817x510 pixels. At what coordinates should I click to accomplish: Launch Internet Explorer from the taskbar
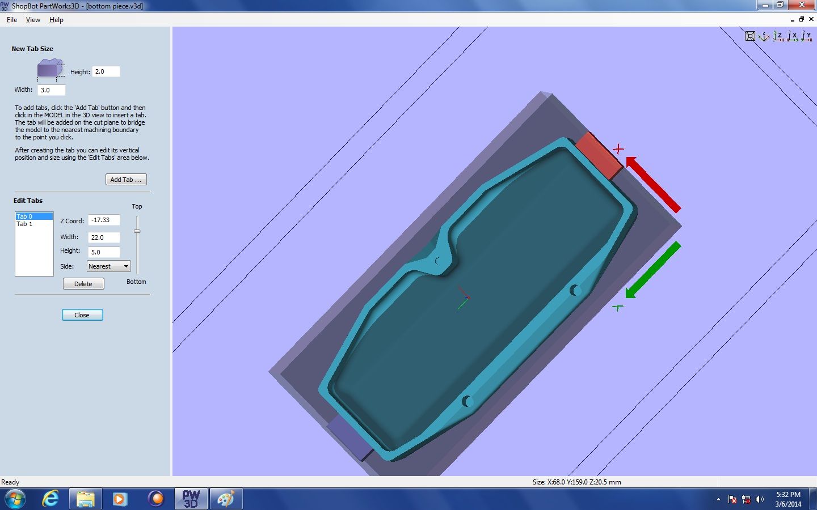click(x=50, y=499)
